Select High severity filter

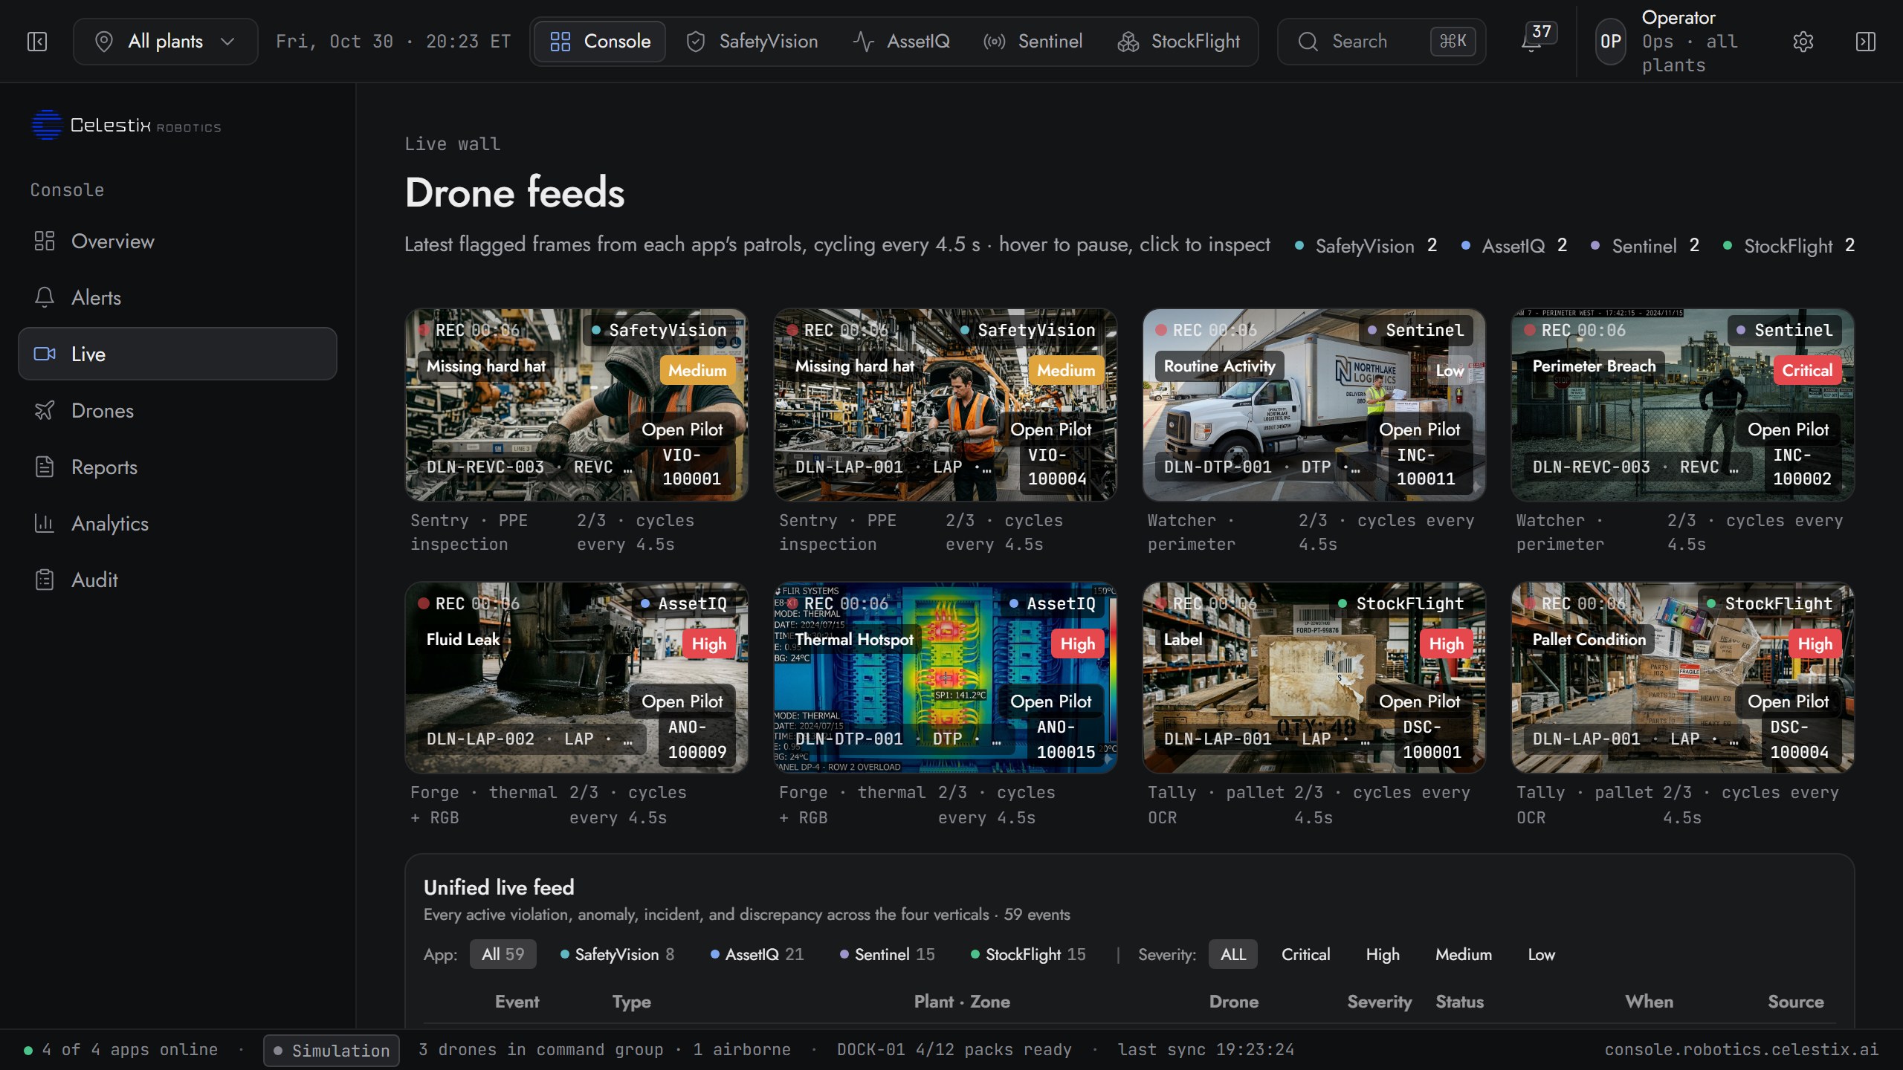pyautogui.click(x=1383, y=954)
